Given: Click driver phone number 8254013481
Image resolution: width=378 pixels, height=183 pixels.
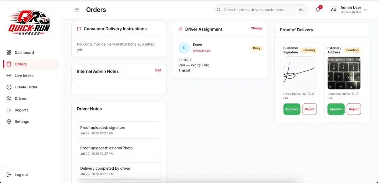Looking at the screenshot, I should click(202, 51).
